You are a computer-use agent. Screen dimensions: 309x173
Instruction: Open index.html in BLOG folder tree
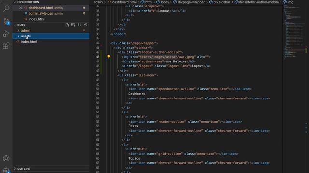point(29,42)
